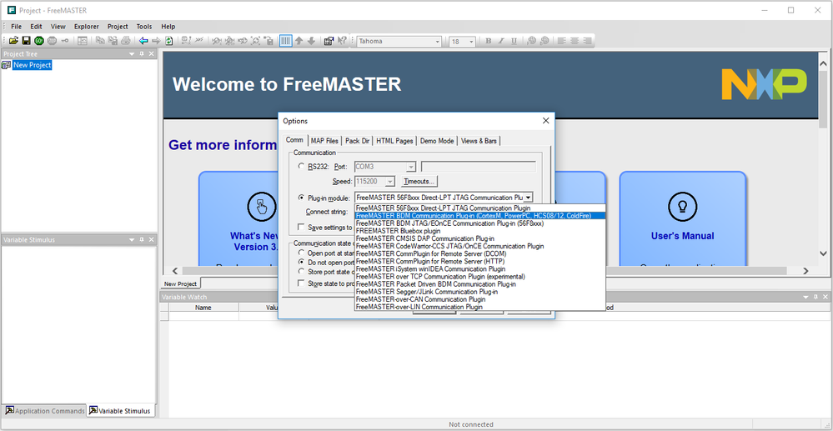The image size is (833, 431).
Task: Open the Tools menu
Action: click(144, 27)
